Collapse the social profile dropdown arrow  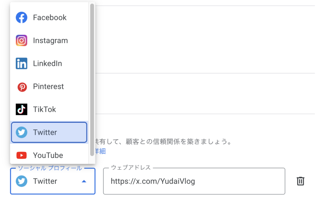pyautogui.click(x=84, y=181)
